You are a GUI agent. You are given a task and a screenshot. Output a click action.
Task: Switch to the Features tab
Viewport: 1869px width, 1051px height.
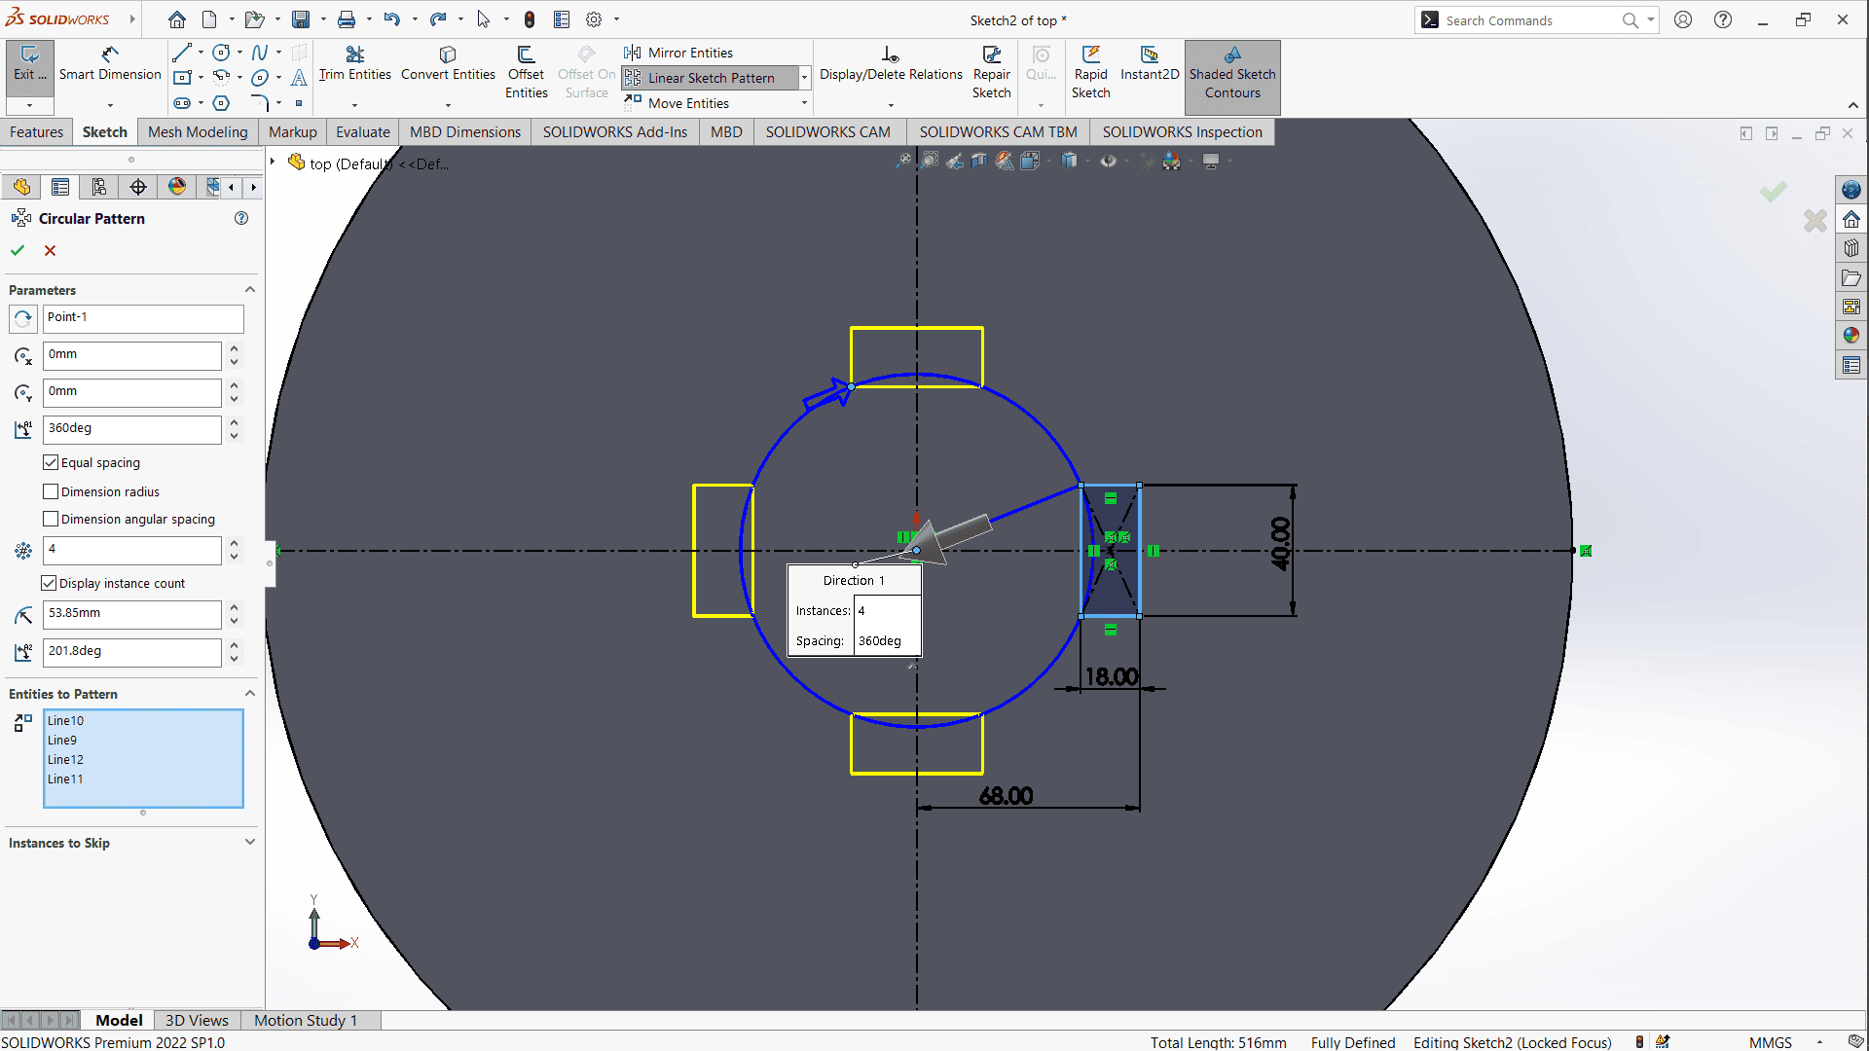pyautogui.click(x=36, y=132)
